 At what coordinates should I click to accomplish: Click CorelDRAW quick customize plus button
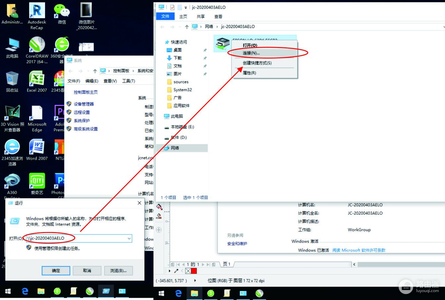159,230
